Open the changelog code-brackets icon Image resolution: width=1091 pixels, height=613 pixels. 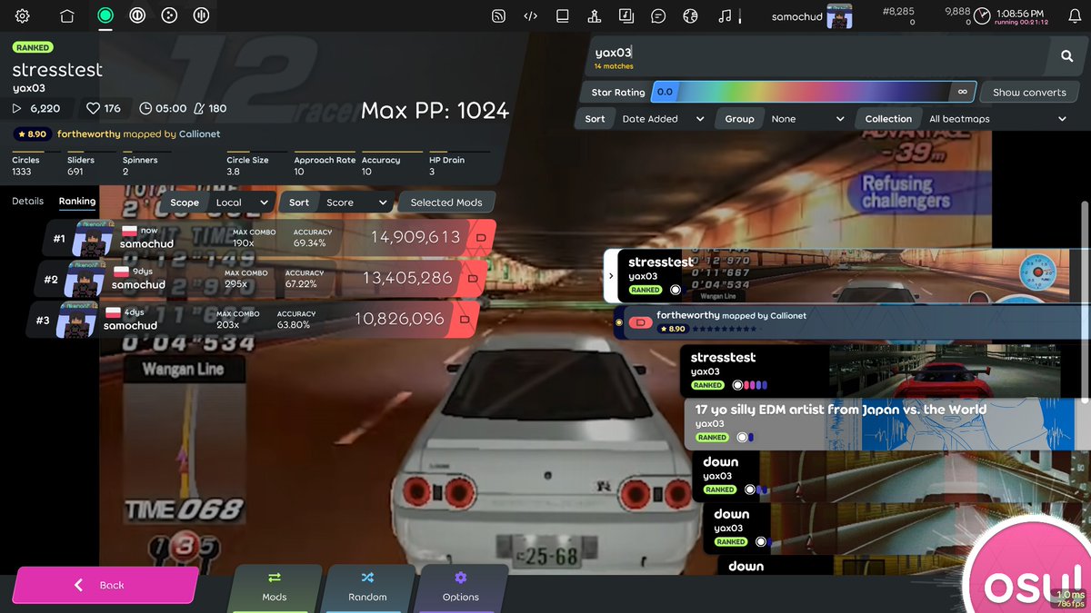coord(531,15)
